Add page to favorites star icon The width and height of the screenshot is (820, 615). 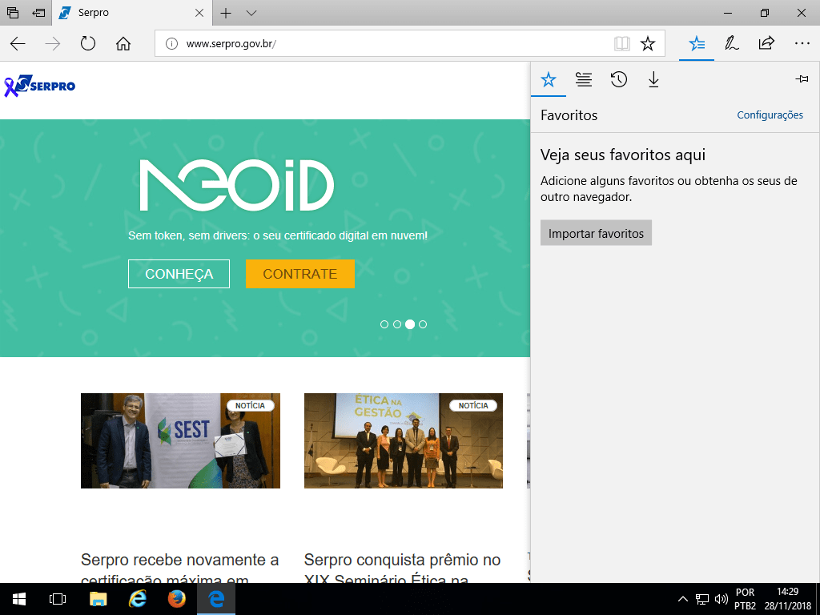(648, 44)
